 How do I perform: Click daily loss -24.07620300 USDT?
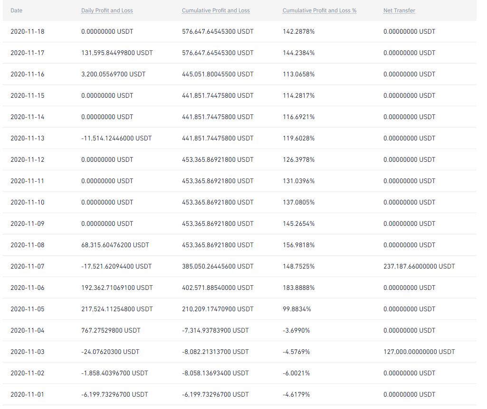(x=110, y=352)
